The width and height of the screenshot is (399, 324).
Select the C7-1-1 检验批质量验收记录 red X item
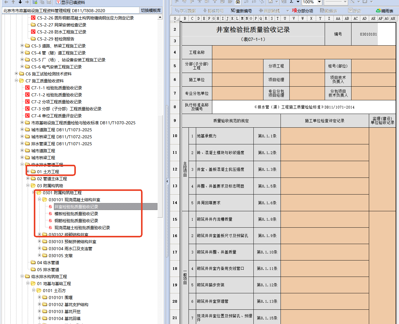tap(56, 88)
